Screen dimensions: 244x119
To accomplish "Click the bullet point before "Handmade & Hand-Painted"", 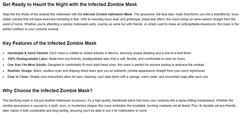I will coord(3,53).
